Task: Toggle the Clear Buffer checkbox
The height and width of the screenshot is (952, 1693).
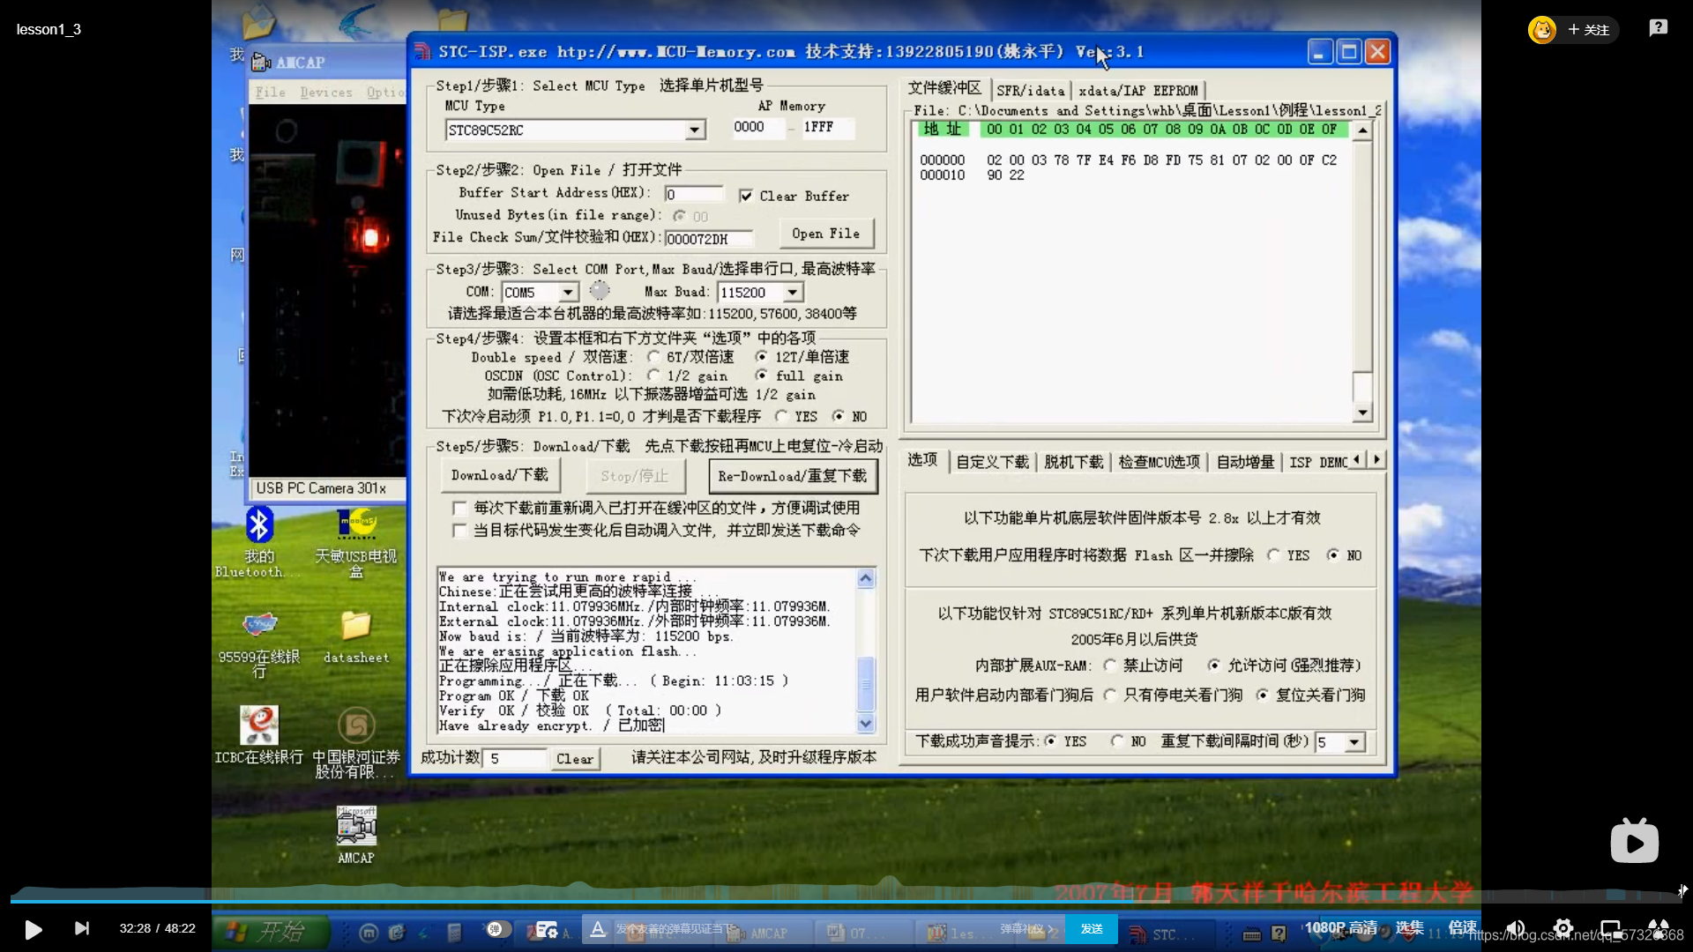Action: (x=746, y=196)
